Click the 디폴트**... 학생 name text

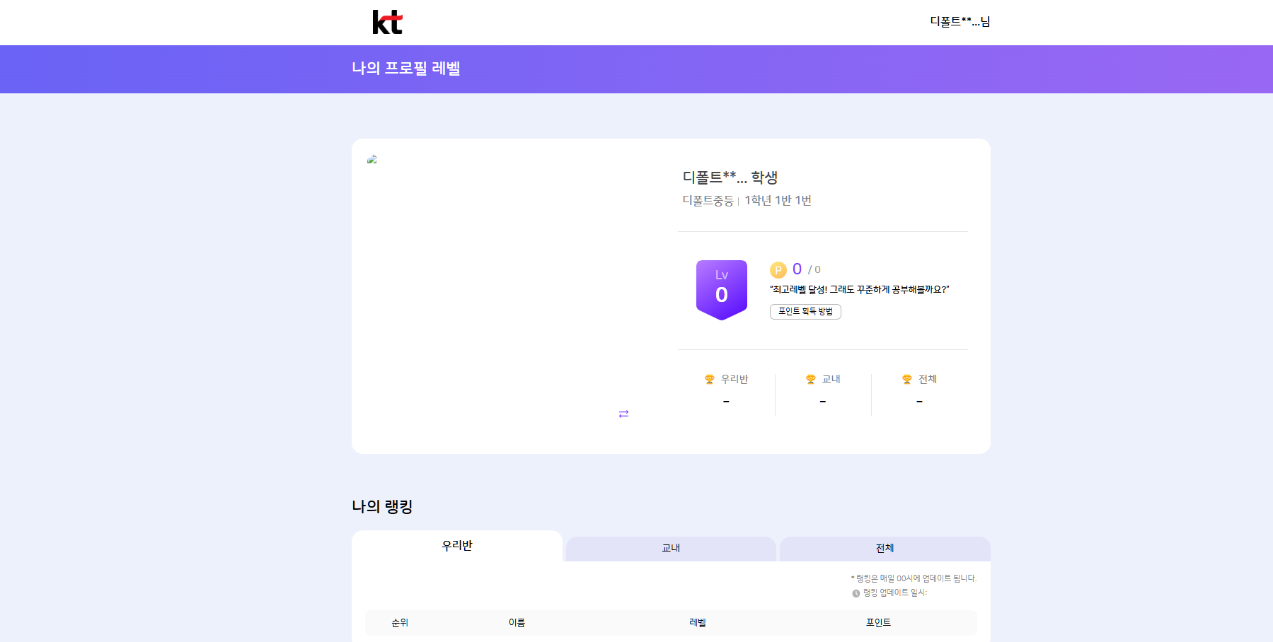tap(730, 177)
